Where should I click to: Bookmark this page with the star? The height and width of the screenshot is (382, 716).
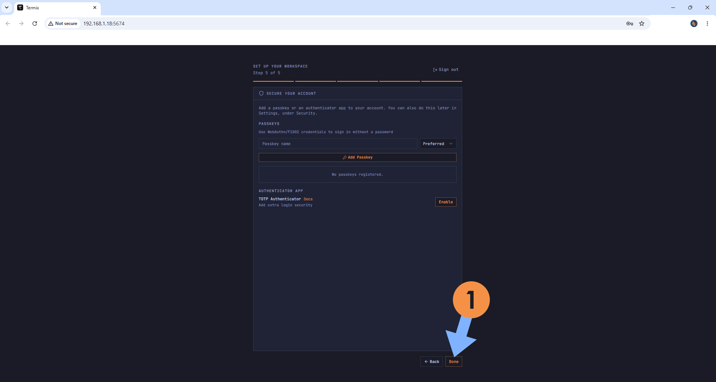642,24
